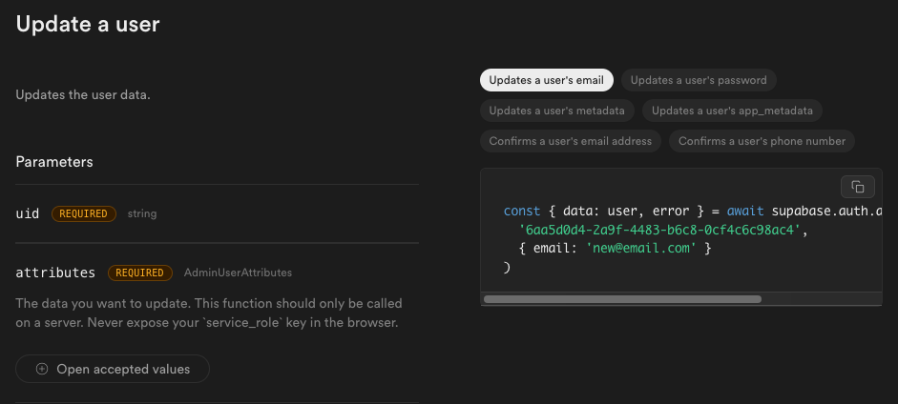Click the Parameters section heading
The image size is (898, 404).
click(x=54, y=162)
